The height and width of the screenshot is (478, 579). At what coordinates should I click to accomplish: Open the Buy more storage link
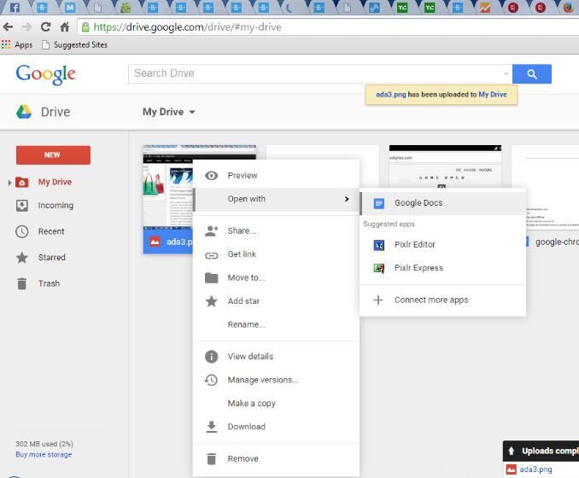coord(44,455)
